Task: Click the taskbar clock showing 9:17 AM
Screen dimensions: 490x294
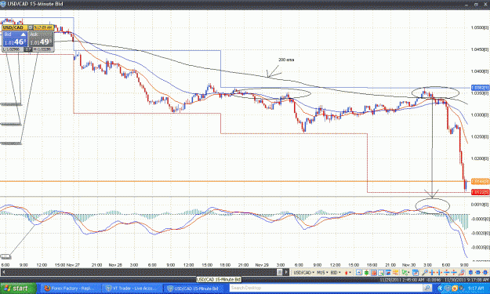Action: pyautogui.click(x=476, y=289)
